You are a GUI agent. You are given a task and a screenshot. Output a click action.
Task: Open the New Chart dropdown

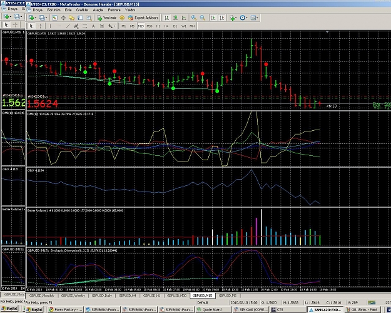(33, 18)
